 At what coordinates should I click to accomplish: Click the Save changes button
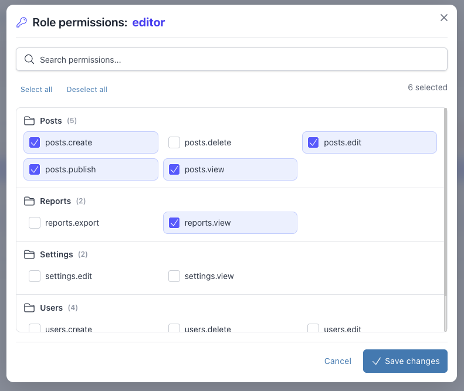pos(405,361)
